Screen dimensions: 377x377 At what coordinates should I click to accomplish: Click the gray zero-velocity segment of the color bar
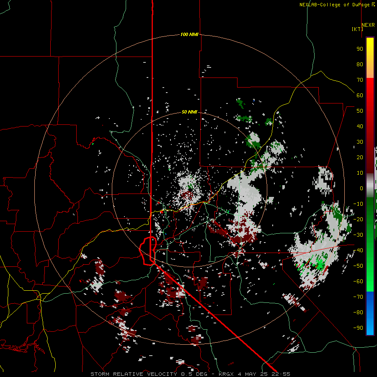(x=370, y=186)
